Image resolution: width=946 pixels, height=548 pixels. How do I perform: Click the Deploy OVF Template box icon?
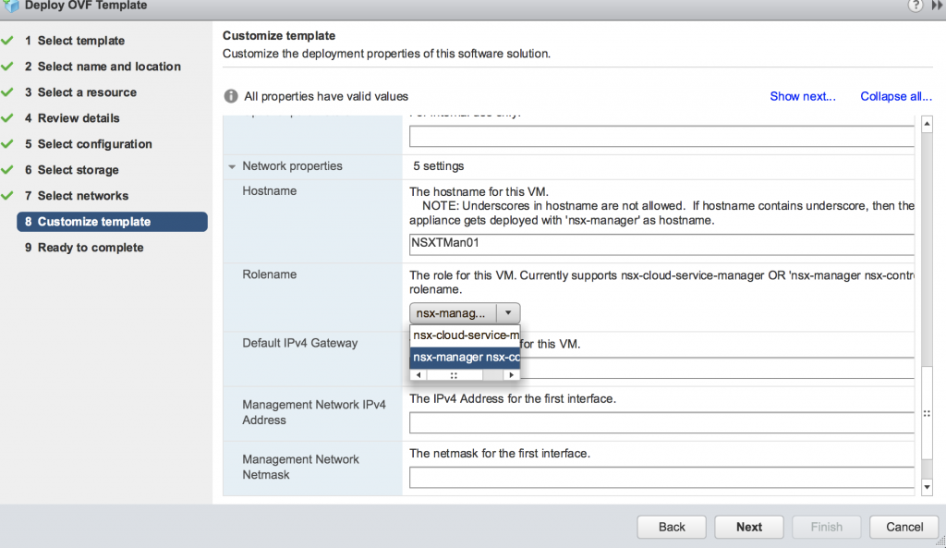pos(11,6)
